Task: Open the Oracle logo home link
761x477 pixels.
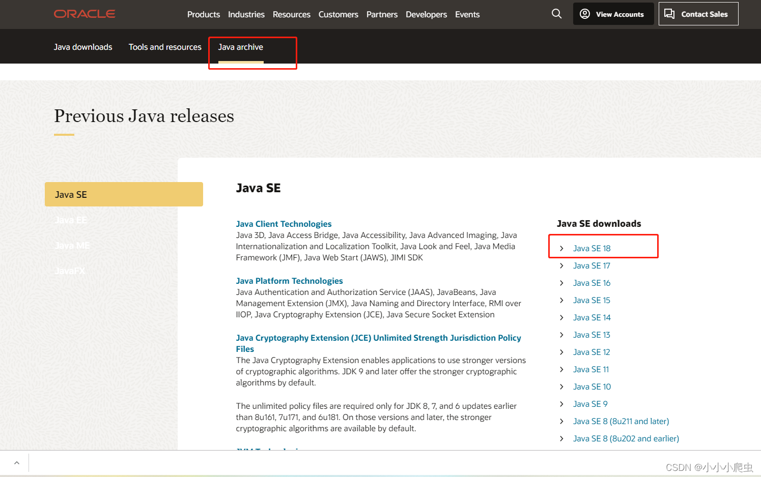Action: (84, 14)
